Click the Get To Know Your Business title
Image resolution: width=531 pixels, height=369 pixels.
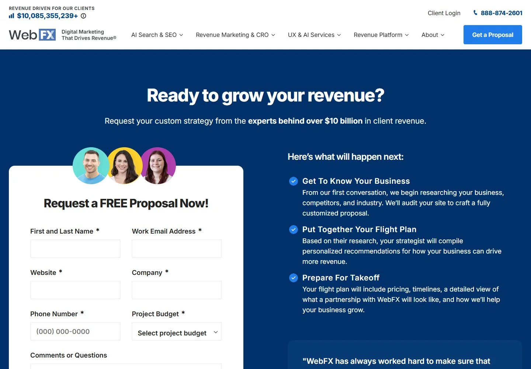coord(356,181)
